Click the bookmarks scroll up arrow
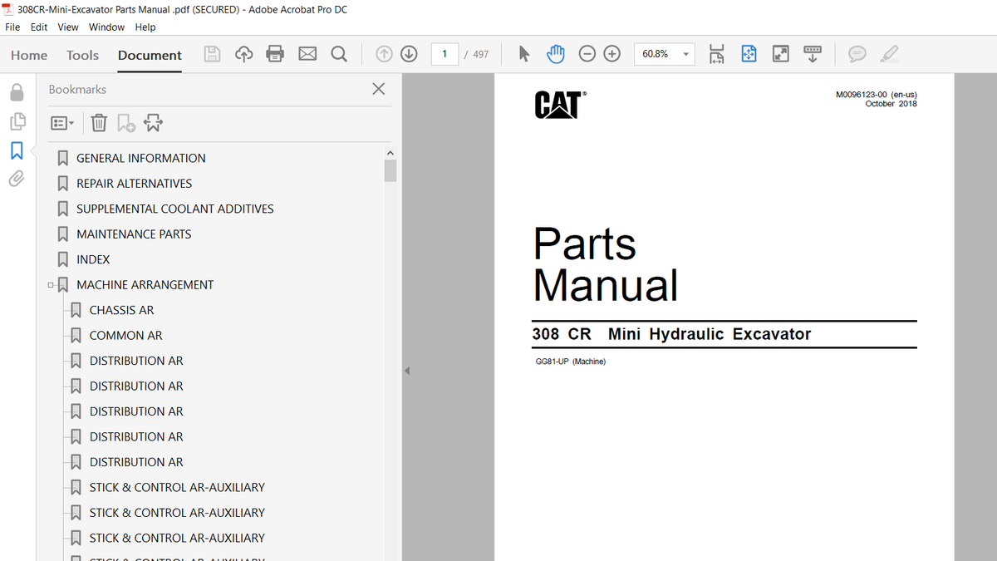Viewport: 997px width, 561px height. (x=390, y=153)
